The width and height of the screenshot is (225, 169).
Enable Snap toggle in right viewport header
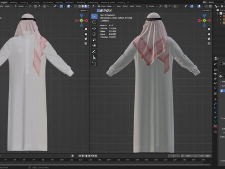166,6
